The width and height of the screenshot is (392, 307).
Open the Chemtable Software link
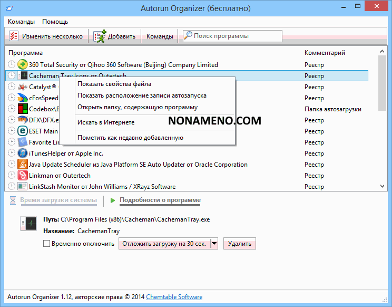[174, 297]
